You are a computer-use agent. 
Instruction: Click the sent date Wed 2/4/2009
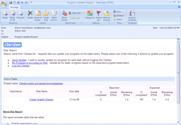tap(170, 28)
